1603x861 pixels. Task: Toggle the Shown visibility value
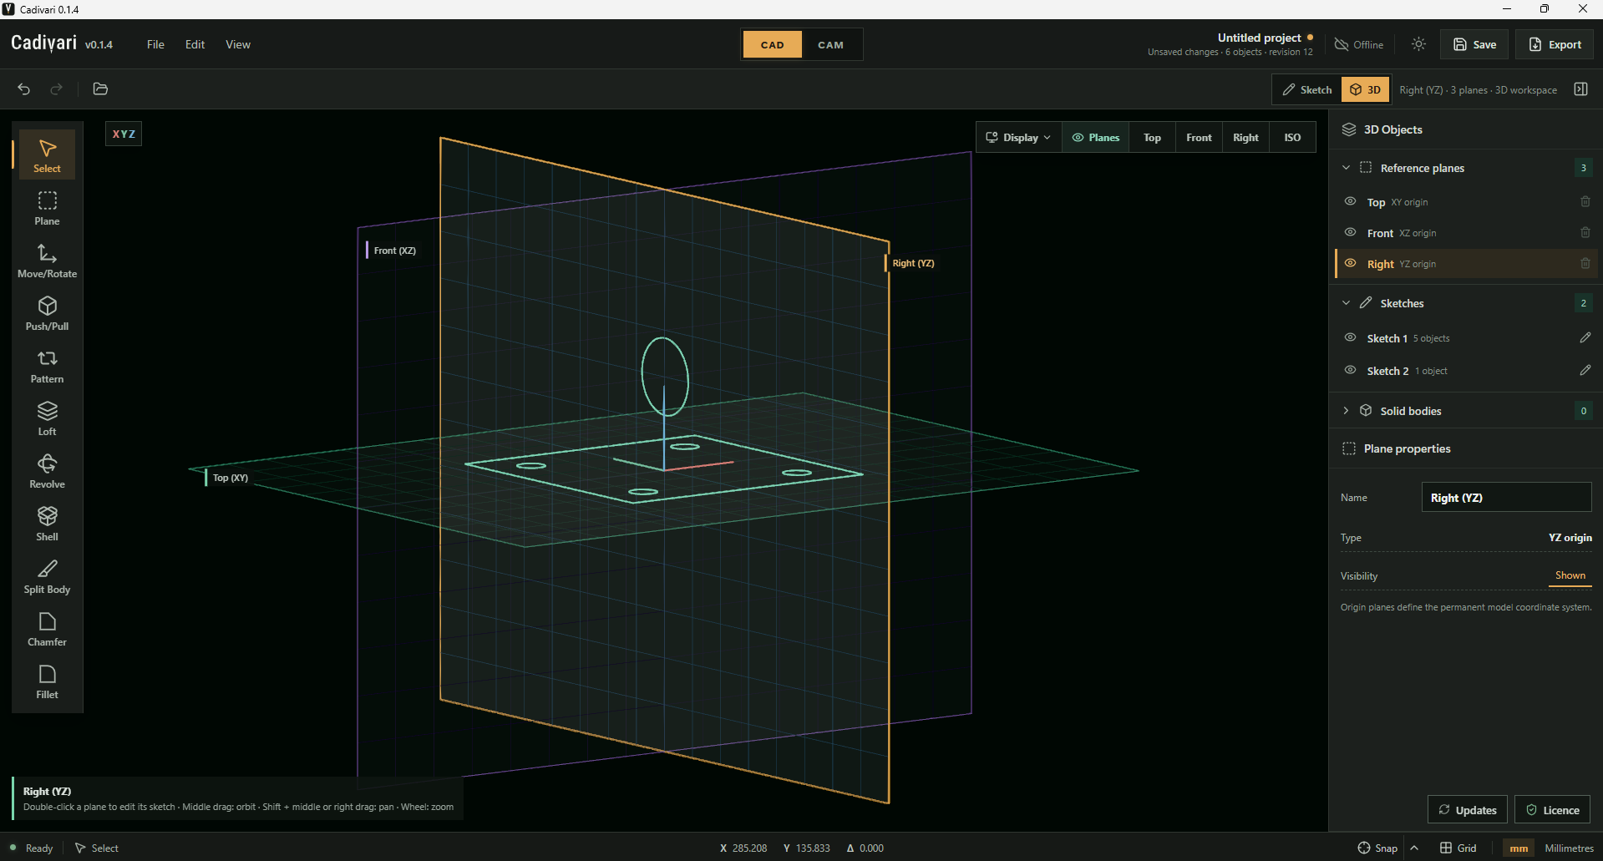pyautogui.click(x=1570, y=575)
